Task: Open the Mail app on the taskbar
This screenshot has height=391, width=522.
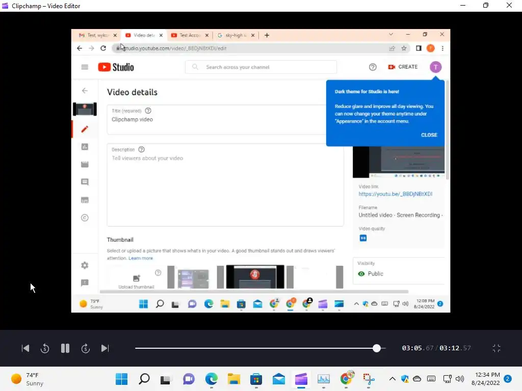Action: tap(279, 379)
